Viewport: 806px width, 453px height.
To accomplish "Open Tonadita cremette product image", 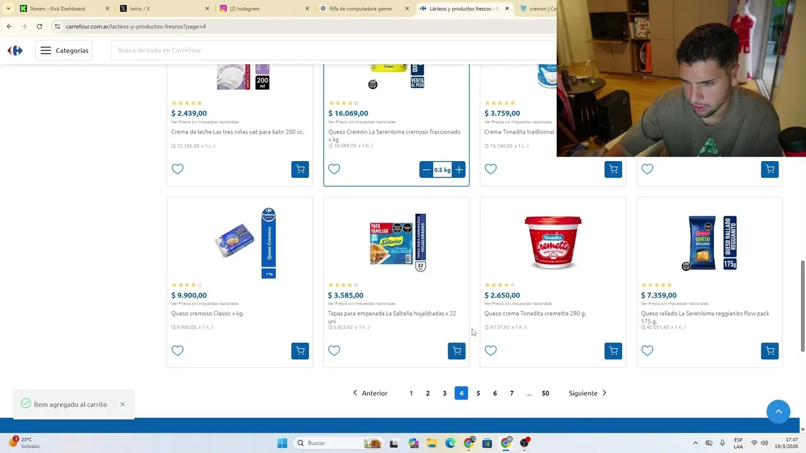I will 553,242.
